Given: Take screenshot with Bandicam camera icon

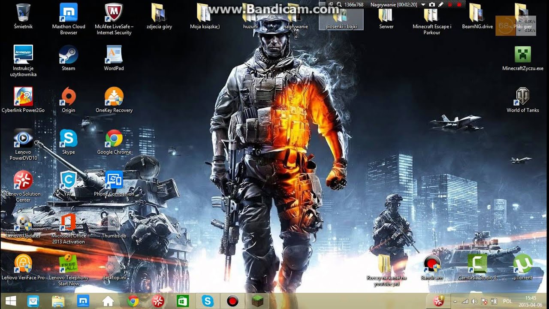Looking at the screenshot, I should pyautogui.click(x=432, y=4).
